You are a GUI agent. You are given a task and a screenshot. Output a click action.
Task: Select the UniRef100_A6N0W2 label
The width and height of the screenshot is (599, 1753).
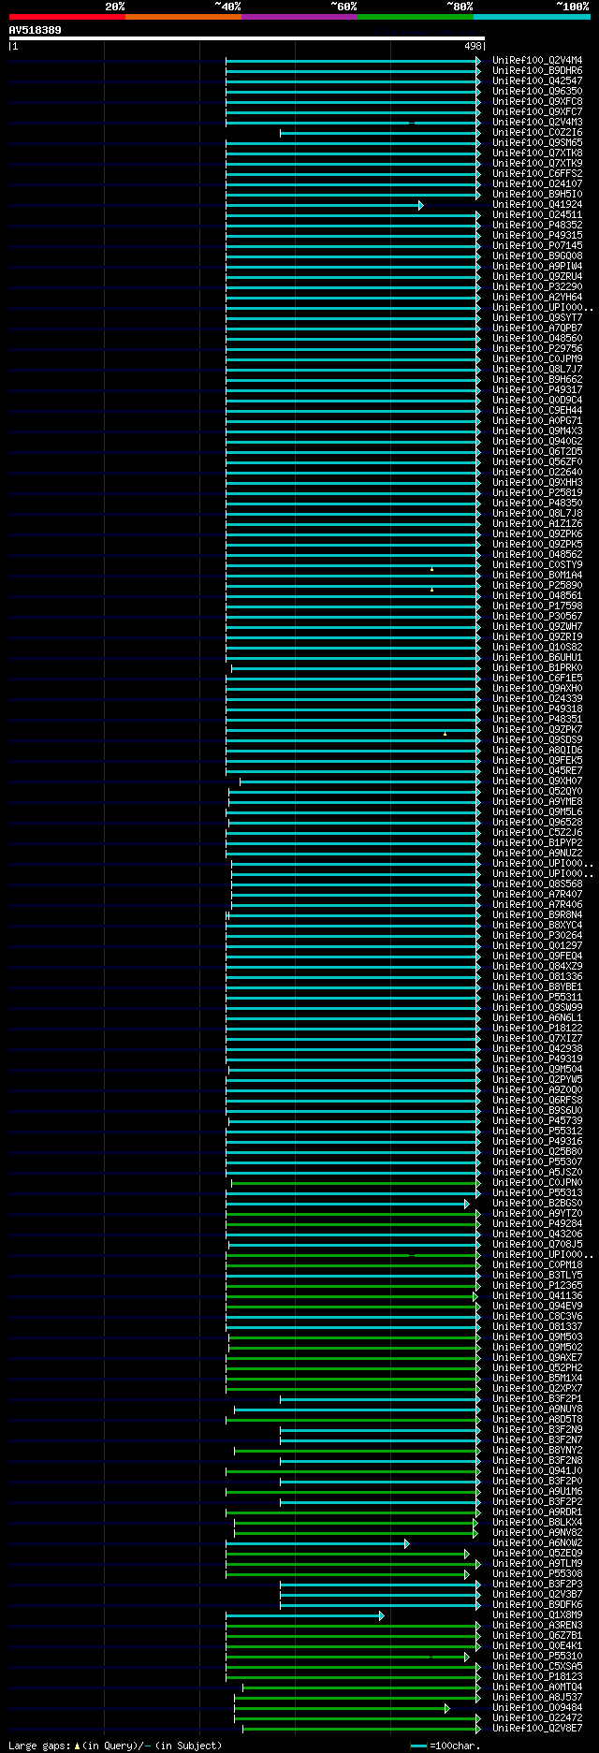(537, 1543)
